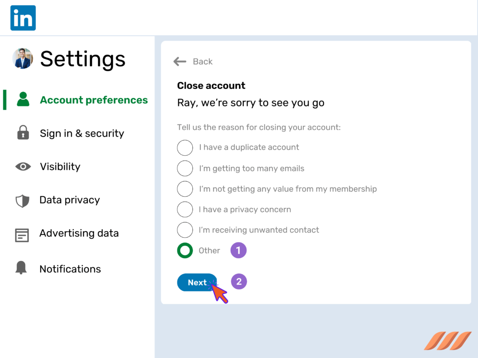
Task: Choose 'I'm getting too many emails'
Action: tap(185, 168)
